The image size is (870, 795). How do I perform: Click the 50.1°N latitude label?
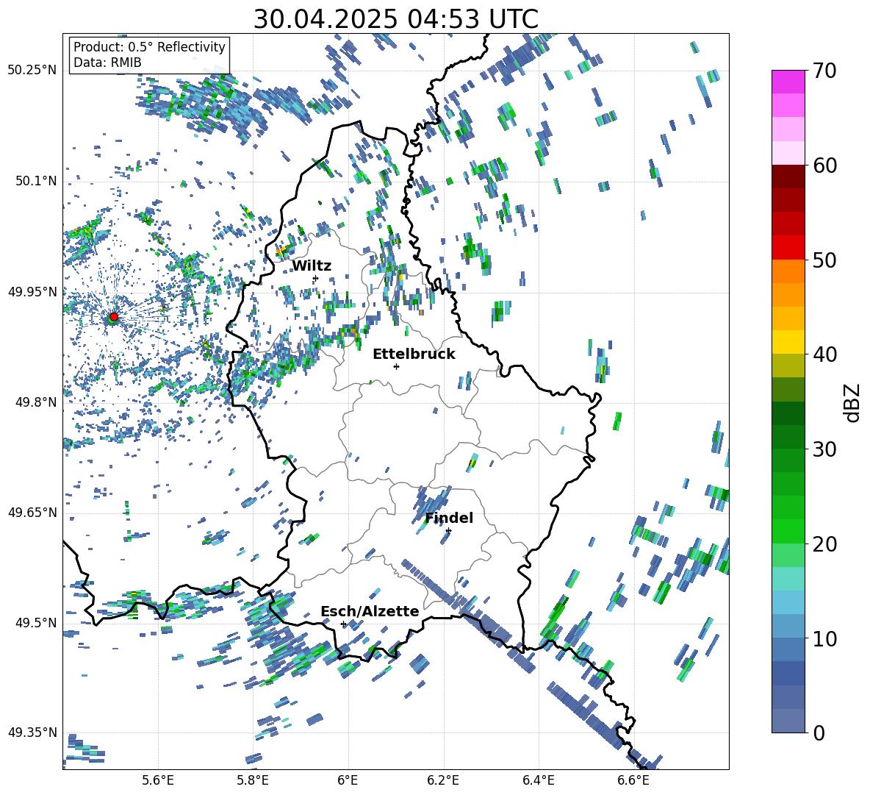pyautogui.click(x=36, y=181)
